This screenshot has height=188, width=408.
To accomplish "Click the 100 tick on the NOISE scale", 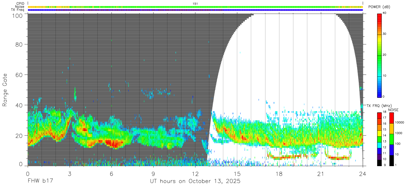I will pyautogui.click(x=398, y=144).
